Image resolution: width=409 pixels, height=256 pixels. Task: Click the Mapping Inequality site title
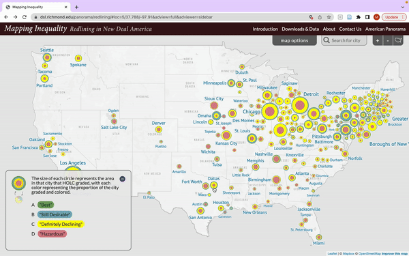[x=35, y=29]
